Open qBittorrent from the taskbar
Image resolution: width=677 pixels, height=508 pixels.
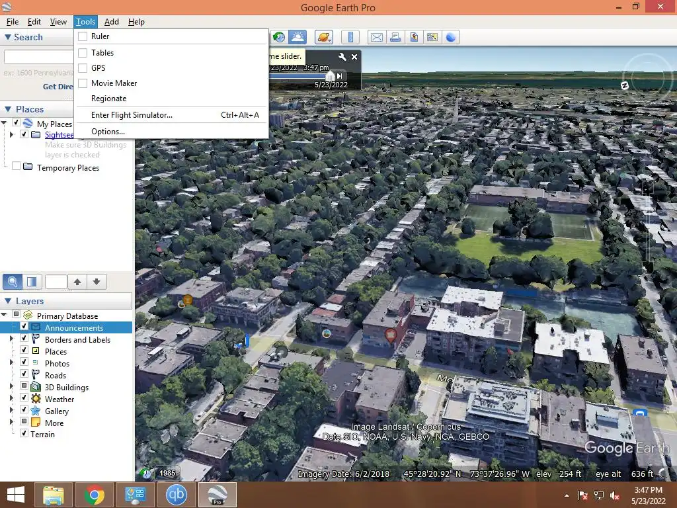176,495
